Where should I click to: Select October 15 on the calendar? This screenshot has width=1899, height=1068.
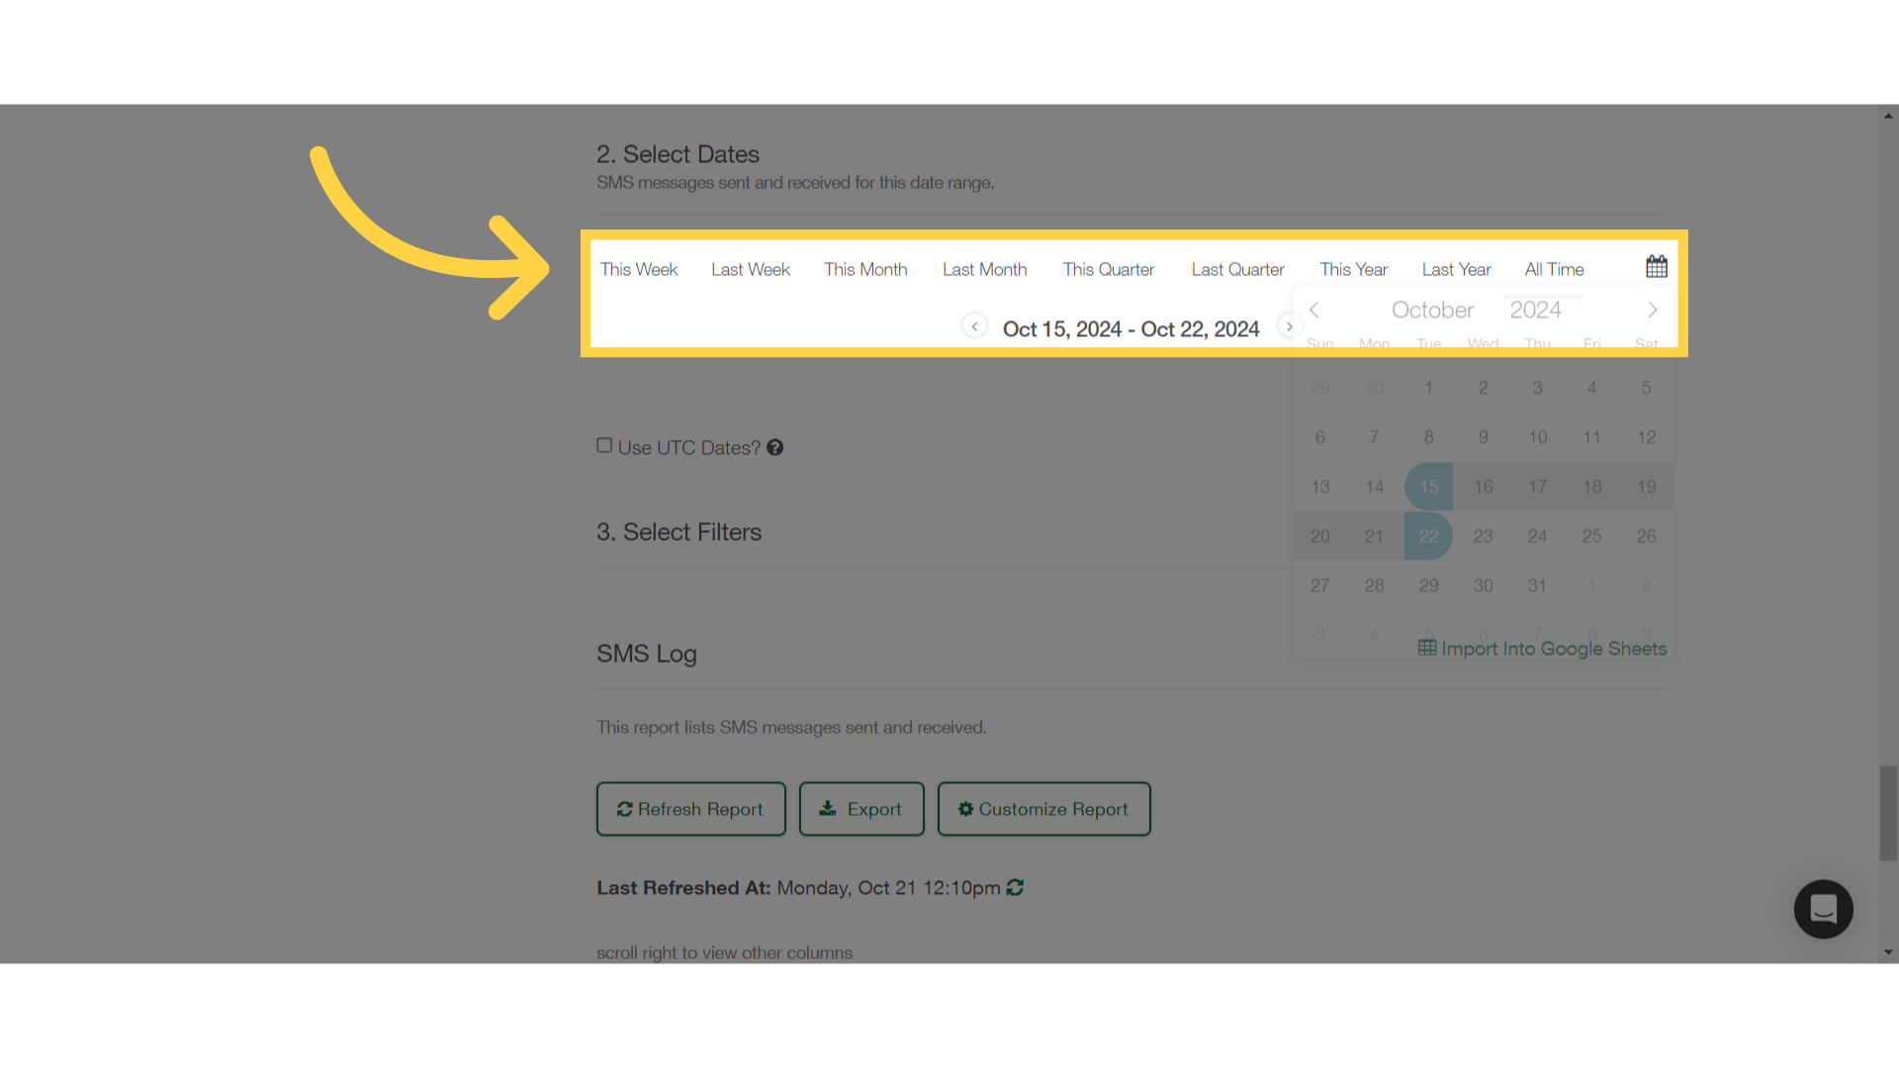click(x=1428, y=486)
